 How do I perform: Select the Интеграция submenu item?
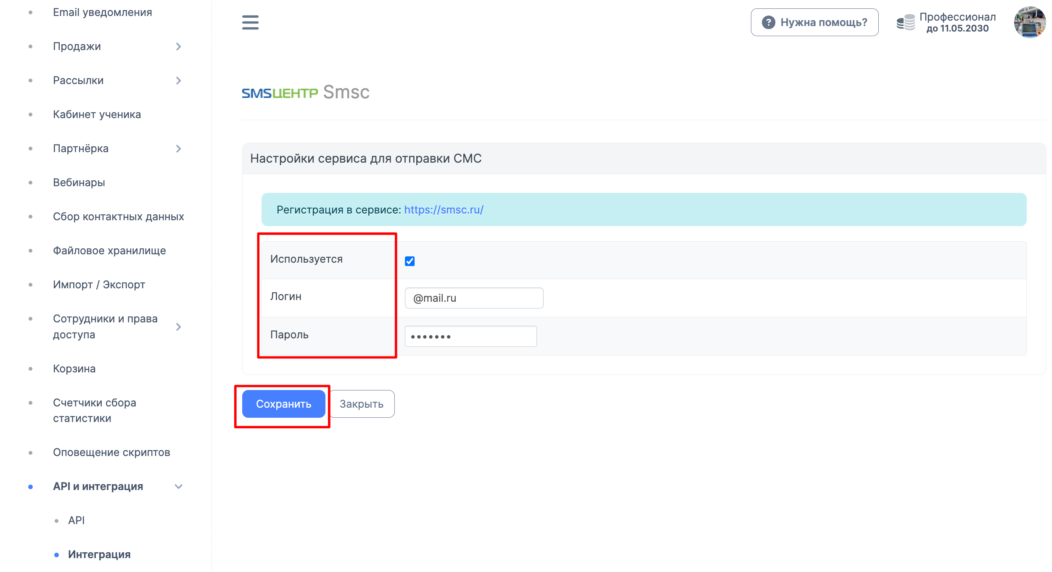pyautogui.click(x=99, y=555)
